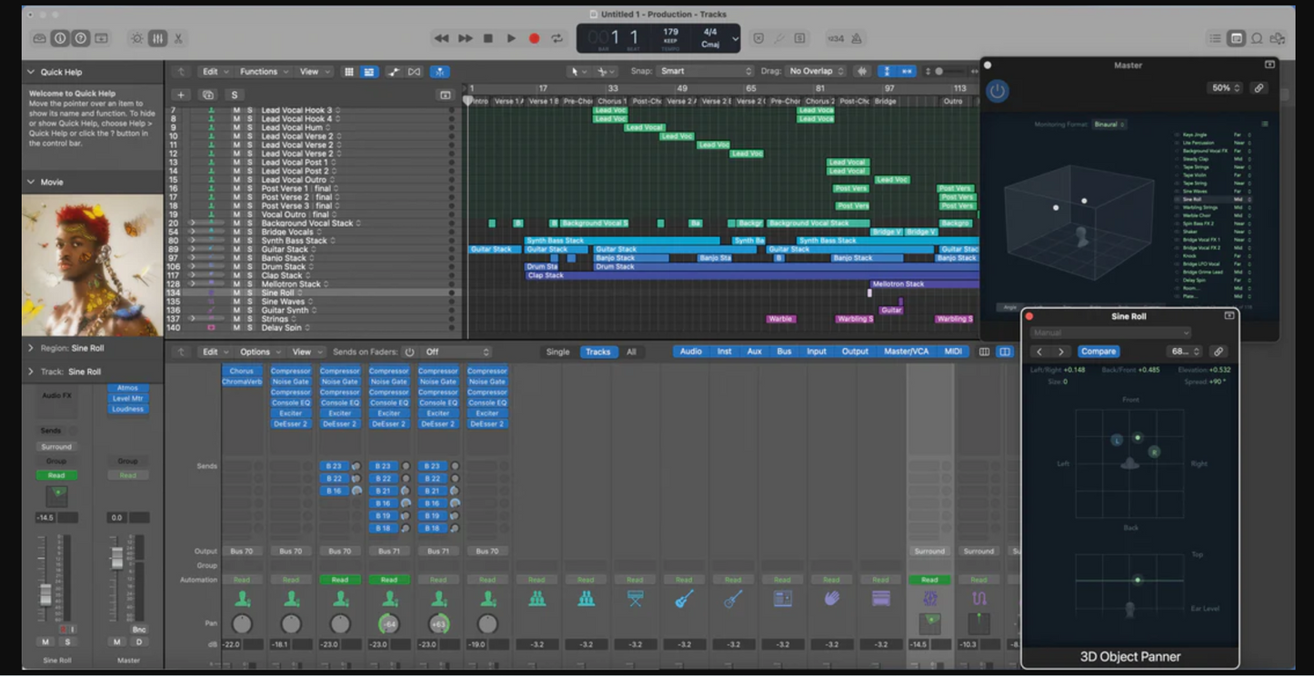Open the link icon in the Master window
Image resolution: width=1314 pixels, height=676 pixels.
tap(1259, 87)
